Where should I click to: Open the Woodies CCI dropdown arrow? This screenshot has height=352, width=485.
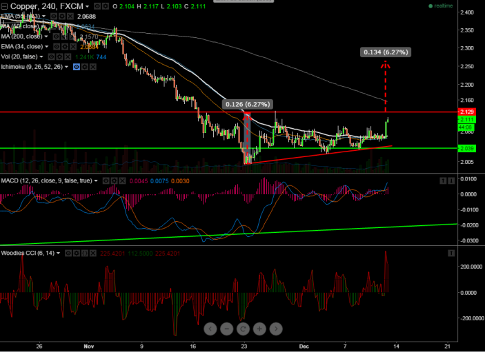coord(59,253)
